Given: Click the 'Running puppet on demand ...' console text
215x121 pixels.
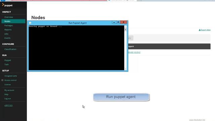Looking at the screenshot, I should (x=45, y=26).
